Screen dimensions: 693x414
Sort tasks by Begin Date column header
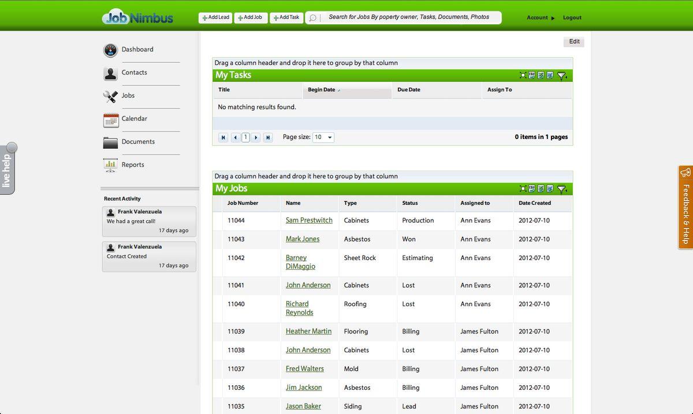click(x=322, y=90)
